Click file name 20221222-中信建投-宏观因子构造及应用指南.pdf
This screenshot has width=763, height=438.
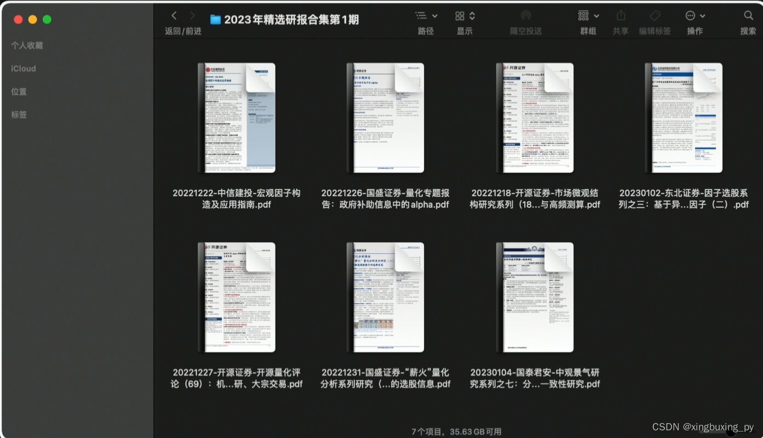[237, 198]
